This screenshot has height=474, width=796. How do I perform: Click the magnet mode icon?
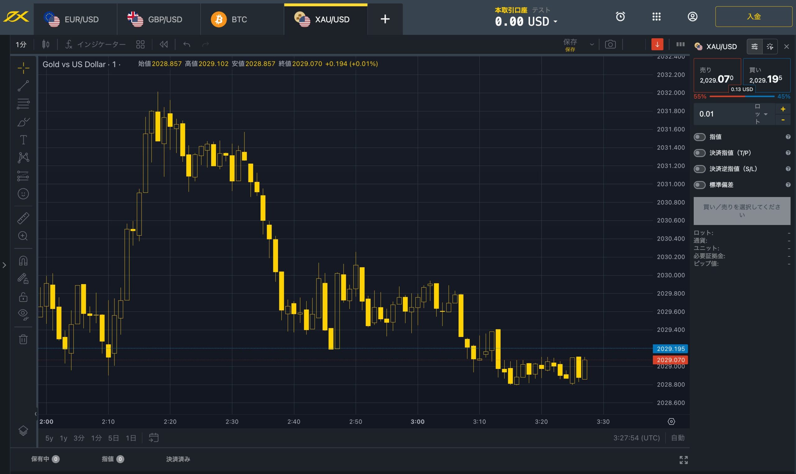point(23,261)
